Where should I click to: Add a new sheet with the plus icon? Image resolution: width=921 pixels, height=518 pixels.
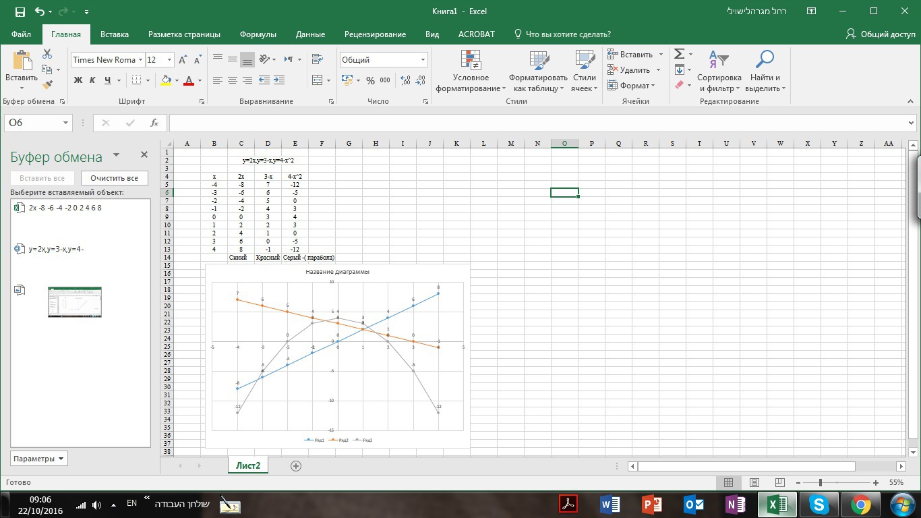[x=295, y=465]
